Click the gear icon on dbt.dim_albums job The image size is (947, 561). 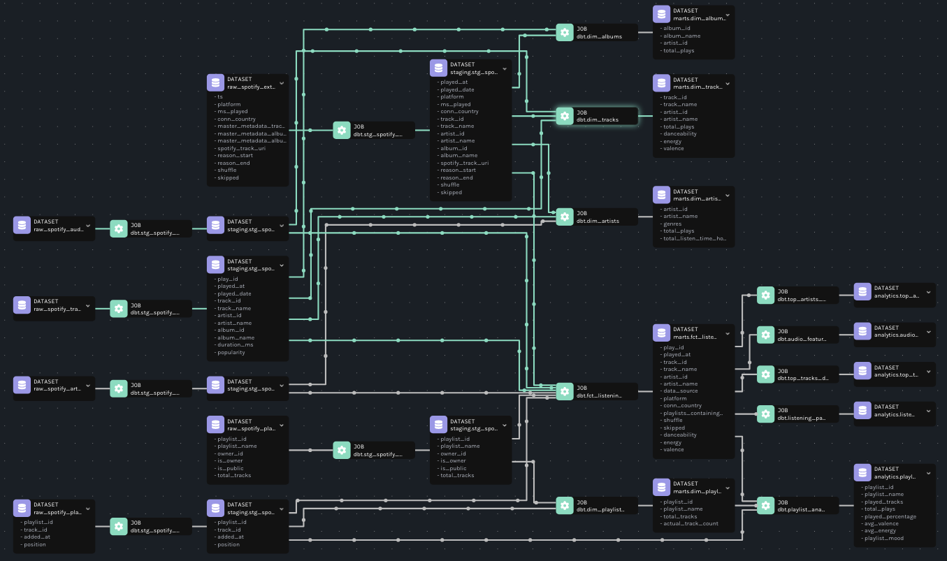click(565, 32)
